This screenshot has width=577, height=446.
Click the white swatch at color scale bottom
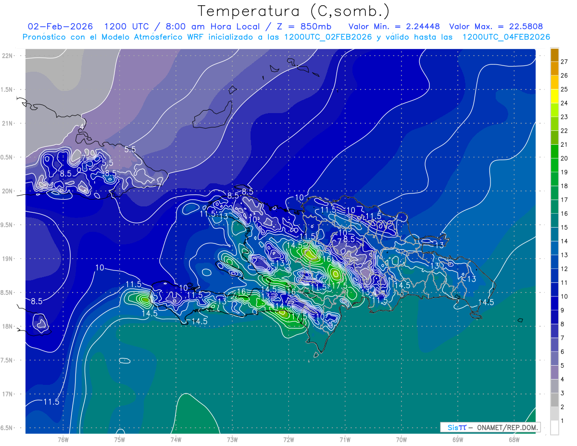[554, 427]
